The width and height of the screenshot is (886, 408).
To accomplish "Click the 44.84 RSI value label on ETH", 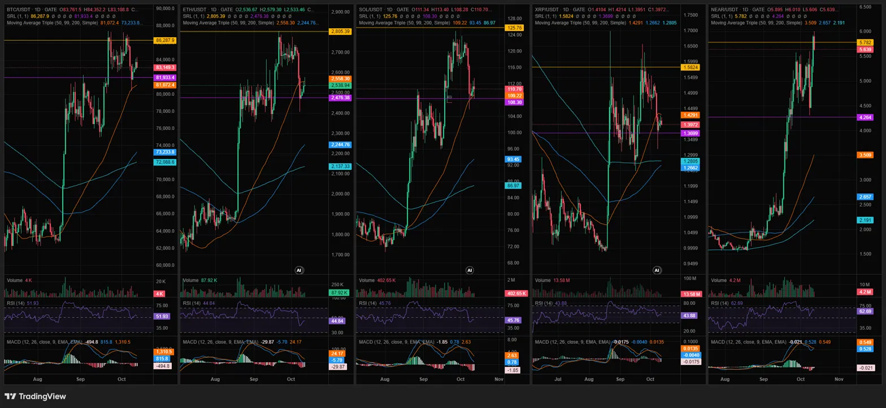I will [x=336, y=321].
